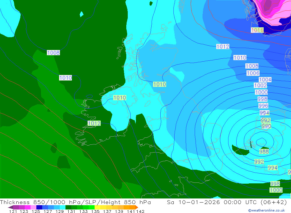Viewport: 291px width, 213px height.
Task: Click the legend value 127
Action: pyautogui.click(x=48, y=211)
